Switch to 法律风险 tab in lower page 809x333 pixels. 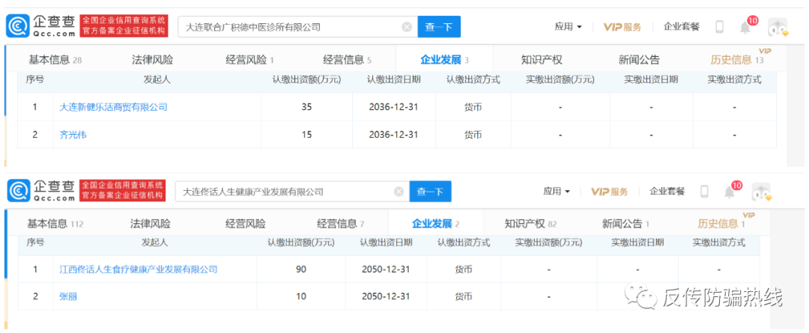coord(150,224)
